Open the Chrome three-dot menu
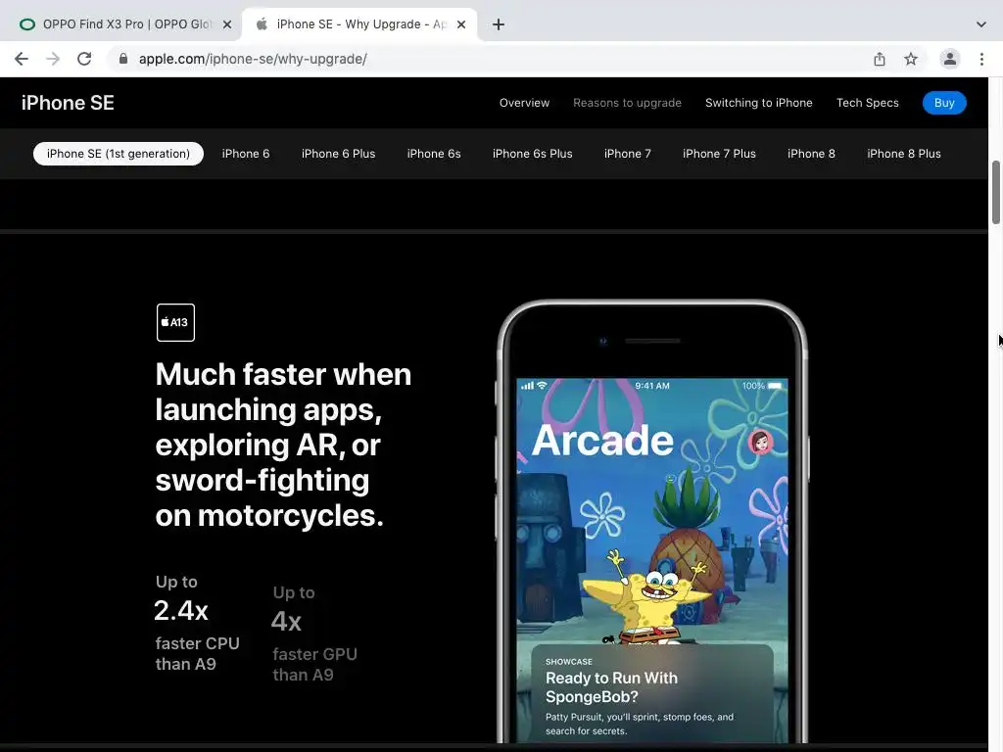Image resolution: width=1003 pixels, height=752 pixels. click(981, 59)
